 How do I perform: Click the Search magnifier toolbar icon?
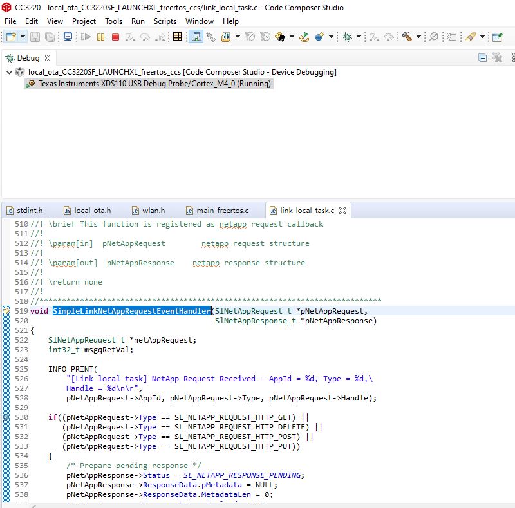434,37
